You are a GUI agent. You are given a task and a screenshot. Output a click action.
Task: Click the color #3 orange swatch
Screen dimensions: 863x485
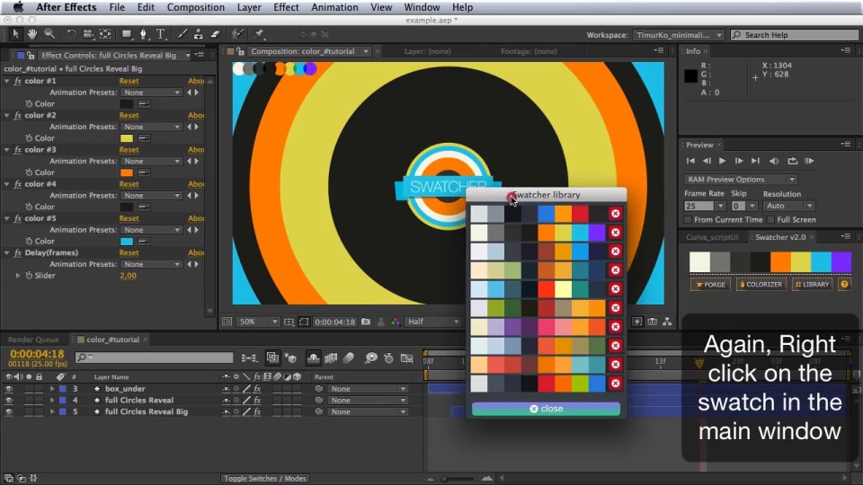[127, 172]
